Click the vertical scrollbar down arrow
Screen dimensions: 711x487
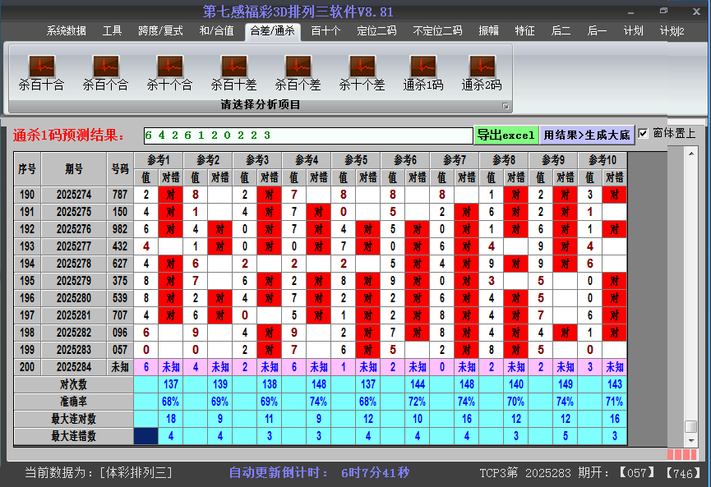click(691, 441)
